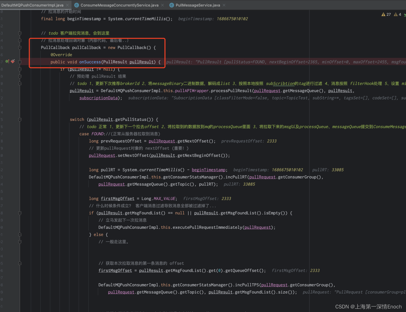Click the 'new PullCallback()' constructor call
The image size is (406, 312).
tap(129, 47)
